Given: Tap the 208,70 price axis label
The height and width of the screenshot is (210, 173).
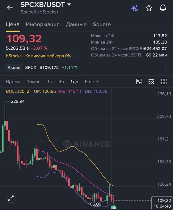Looking at the screenshot, I should pos(164,116).
